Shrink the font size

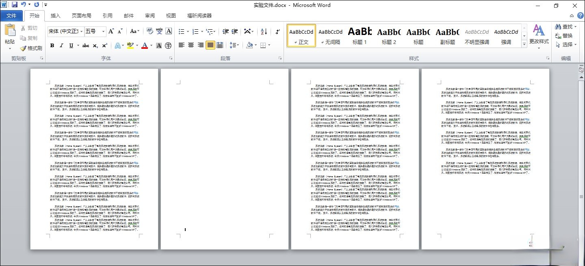click(120, 31)
